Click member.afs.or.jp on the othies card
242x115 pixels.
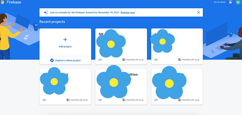pos(135,100)
